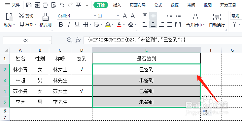Toggle Italic formatting
The width and height of the screenshot is (242, 121).
coord(69,24)
